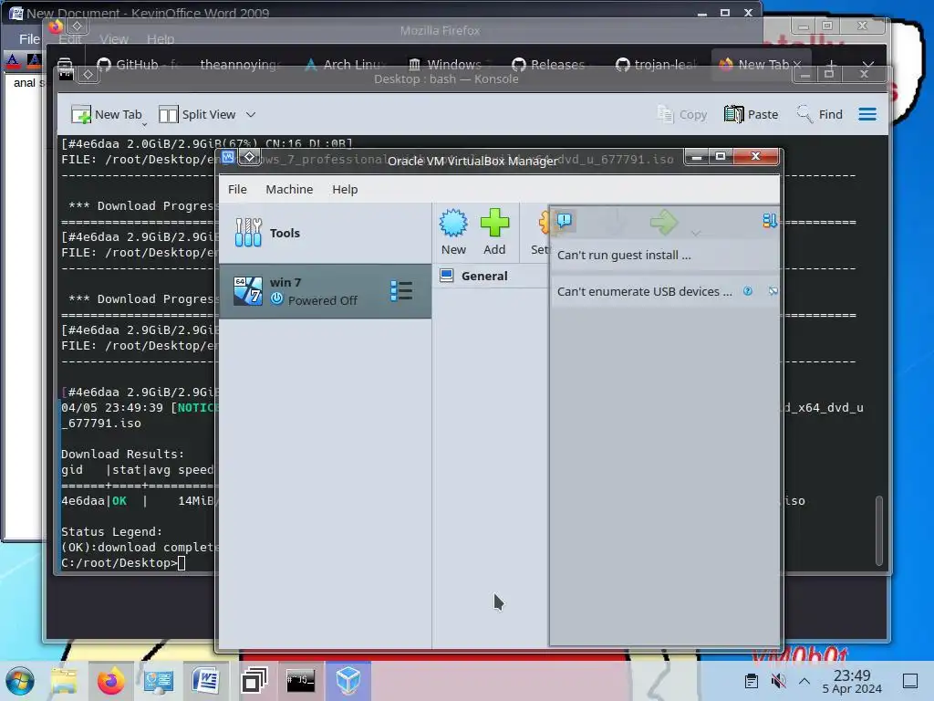Open the file manager folder taskbar icon
This screenshot has height=701, width=934.
[64, 681]
